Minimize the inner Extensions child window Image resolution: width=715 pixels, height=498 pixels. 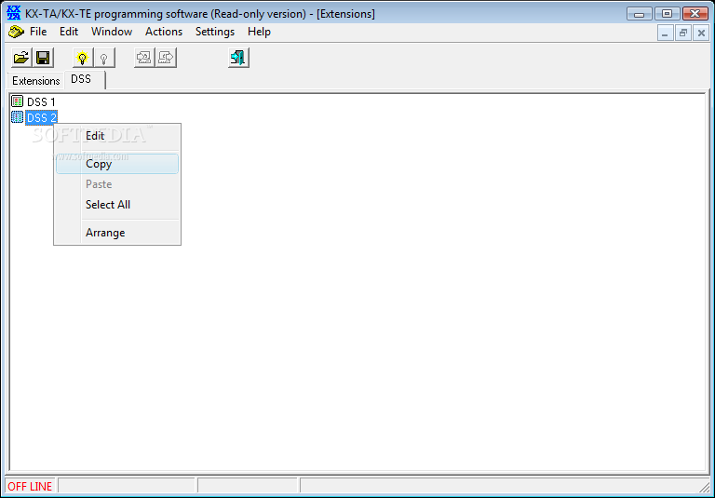click(666, 33)
